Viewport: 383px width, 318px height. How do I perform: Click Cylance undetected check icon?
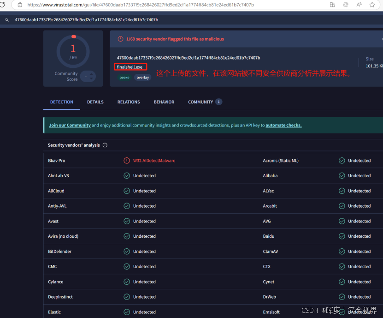(127, 282)
